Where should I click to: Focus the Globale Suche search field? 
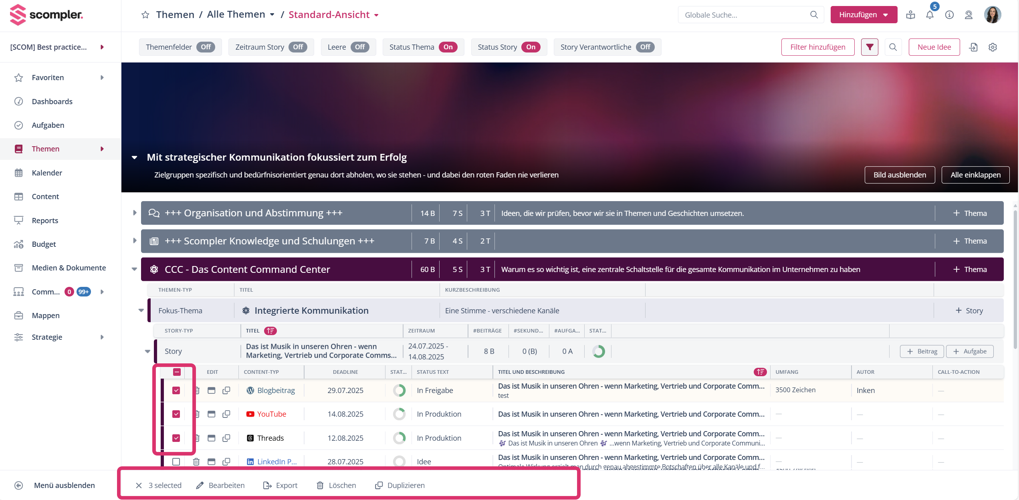tap(745, 15)
